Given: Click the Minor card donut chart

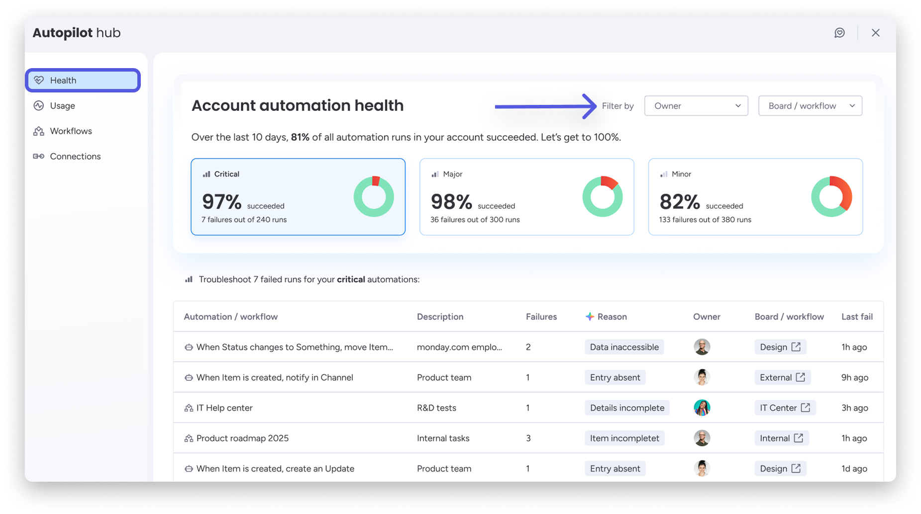Looking at the screenshot, I should coord(831,197).
